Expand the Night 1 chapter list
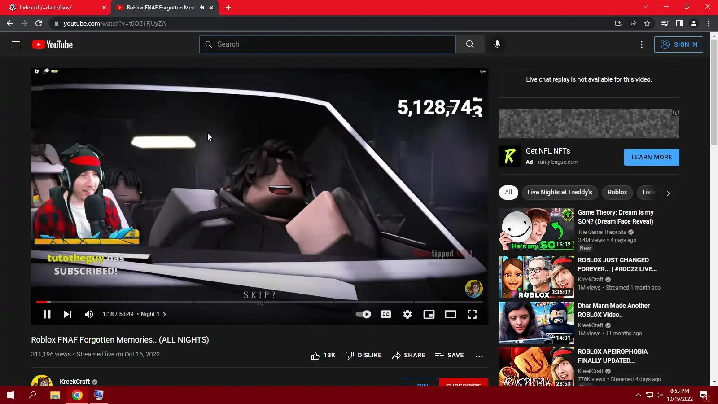This screenshot has width=718, height=404. [153, 314]
